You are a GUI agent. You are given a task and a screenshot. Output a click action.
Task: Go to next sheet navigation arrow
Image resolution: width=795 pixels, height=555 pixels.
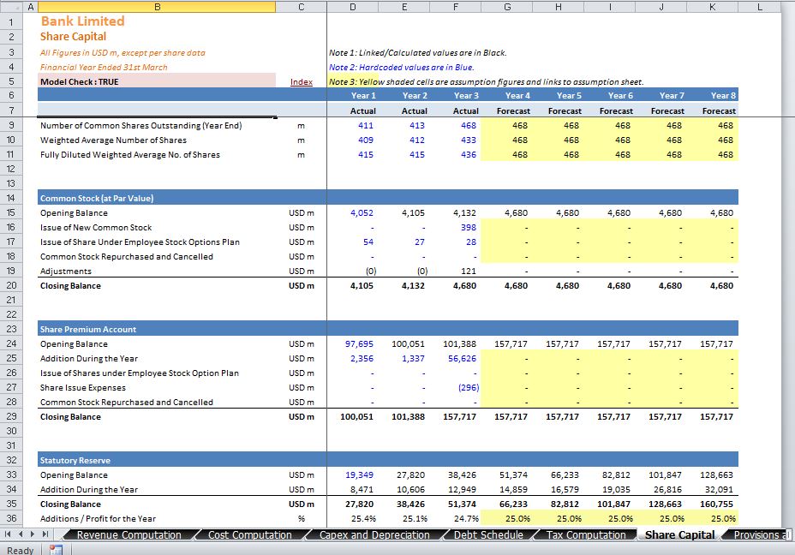coord(33,534)
